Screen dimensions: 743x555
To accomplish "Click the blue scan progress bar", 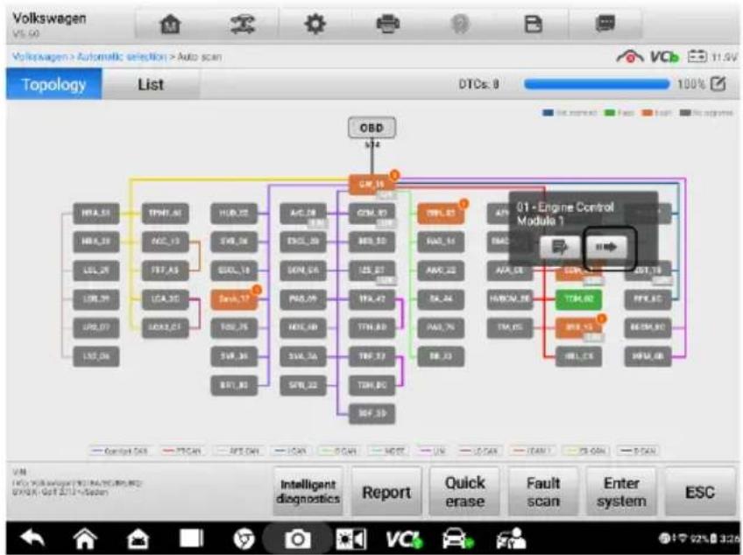I will 597,84.
